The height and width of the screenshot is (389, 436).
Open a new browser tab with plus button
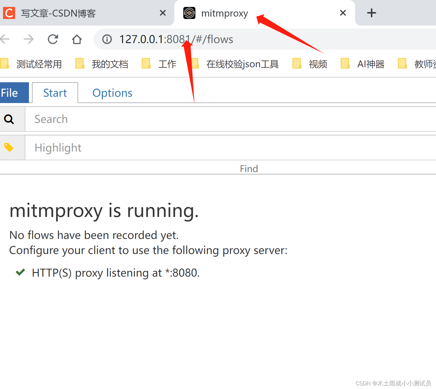[371, 13]
